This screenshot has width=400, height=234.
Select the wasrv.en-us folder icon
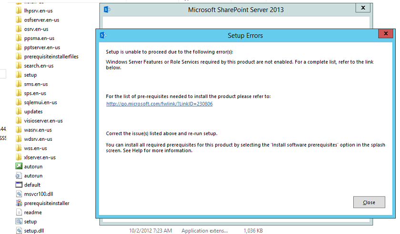pyautogui.click(x=19, y=130)
